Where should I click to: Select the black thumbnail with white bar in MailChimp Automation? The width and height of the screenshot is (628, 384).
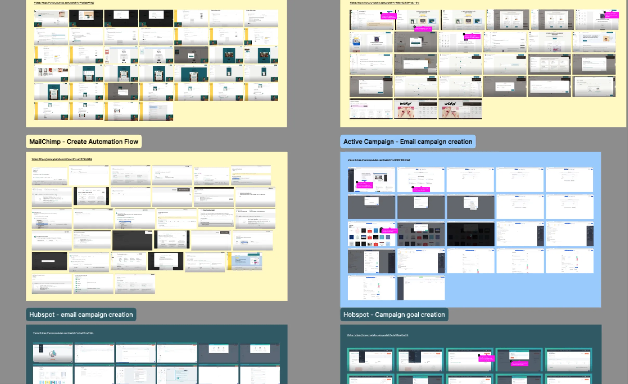click(x=49, y=261)
